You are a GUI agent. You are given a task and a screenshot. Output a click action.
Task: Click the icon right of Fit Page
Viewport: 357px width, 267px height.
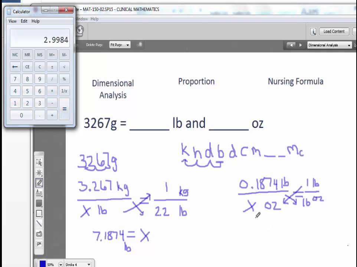pos(140,44)
